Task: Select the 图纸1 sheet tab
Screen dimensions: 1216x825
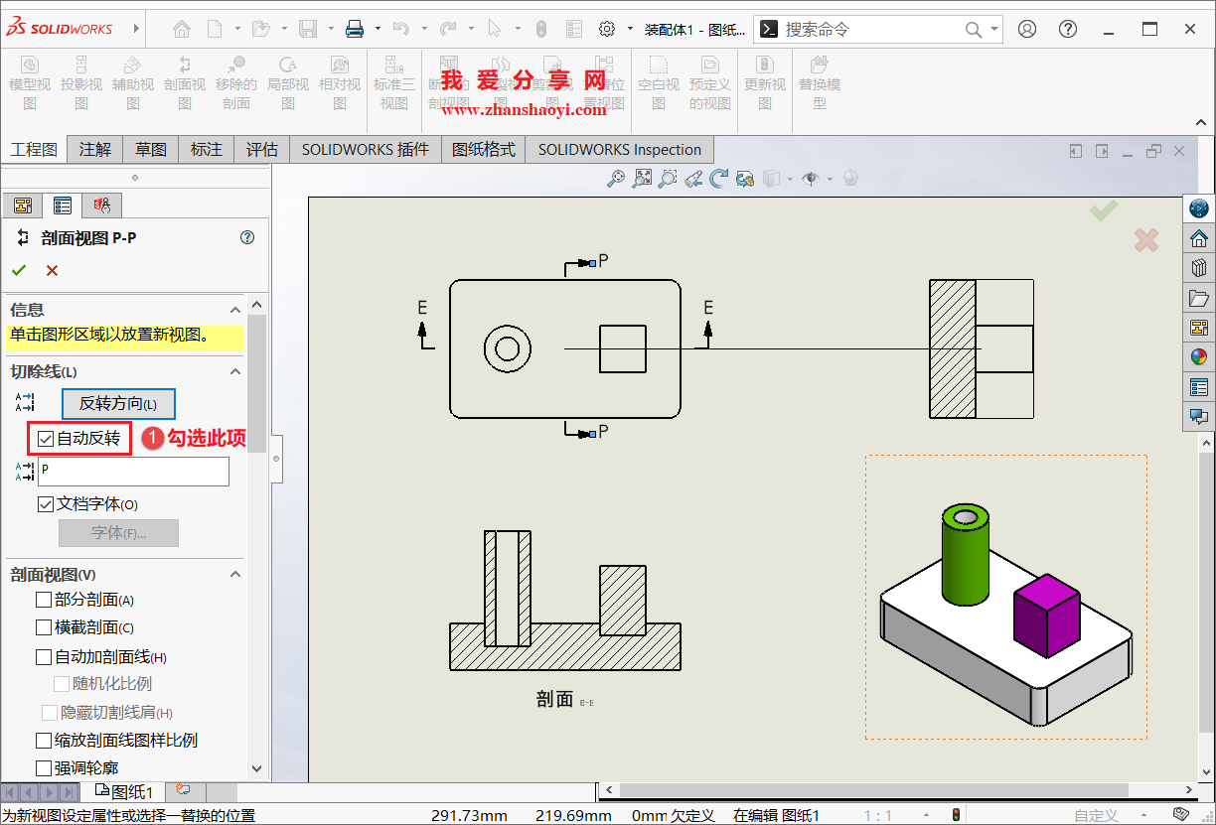Action: (124, 791)
